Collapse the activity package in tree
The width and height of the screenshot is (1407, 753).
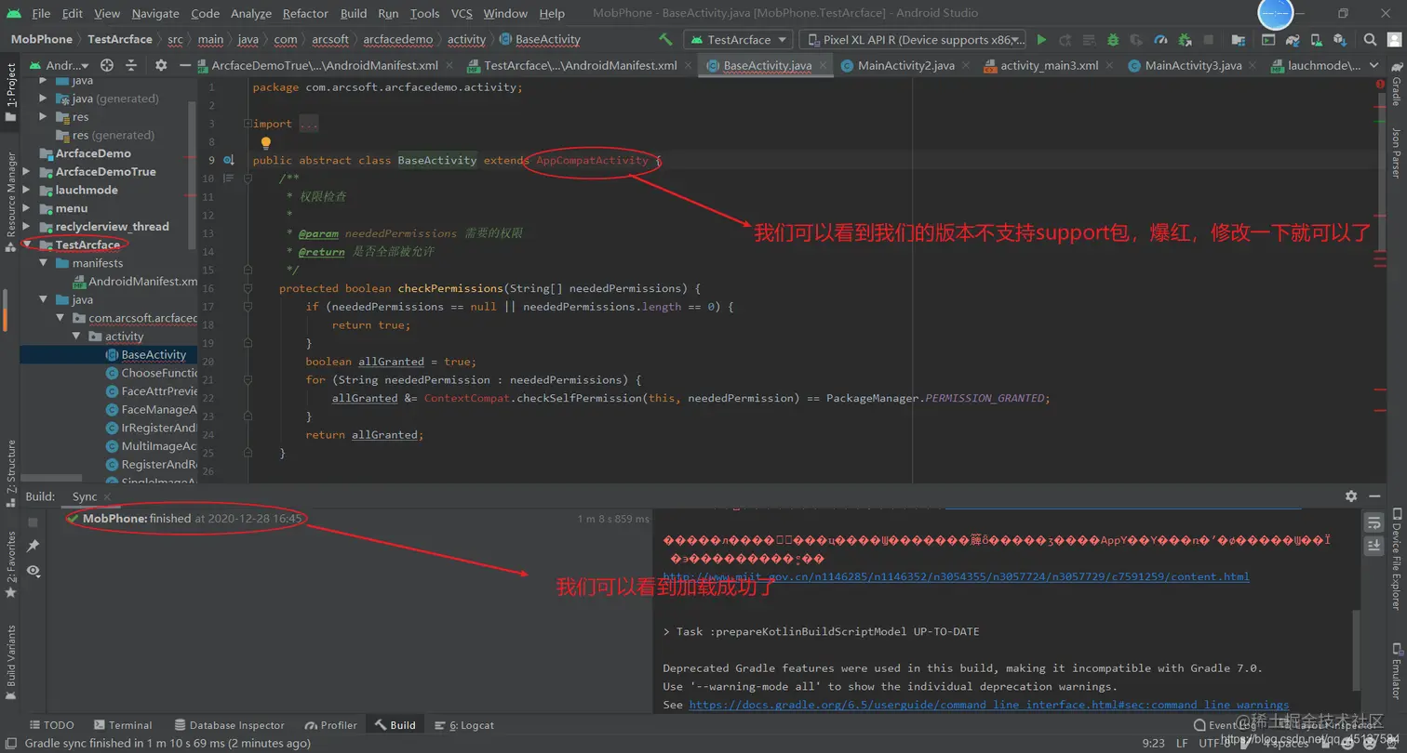click(78, 337)
